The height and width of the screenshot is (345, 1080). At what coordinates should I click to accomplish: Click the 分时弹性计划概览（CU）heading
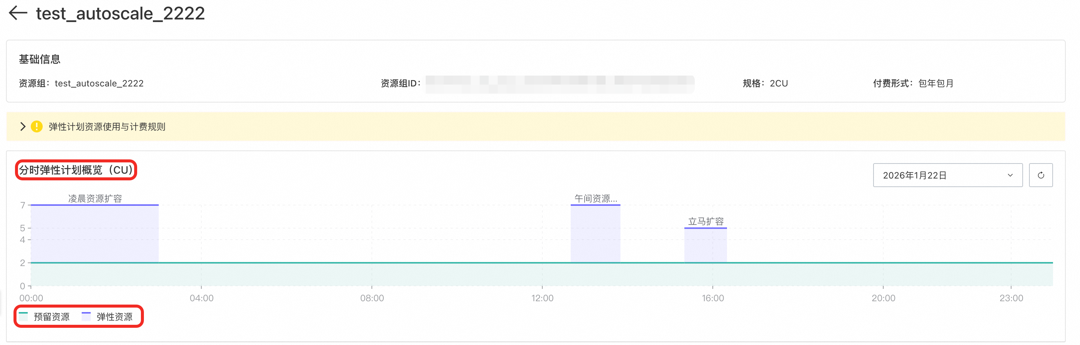pyautogui.click(x=76, y=170)
